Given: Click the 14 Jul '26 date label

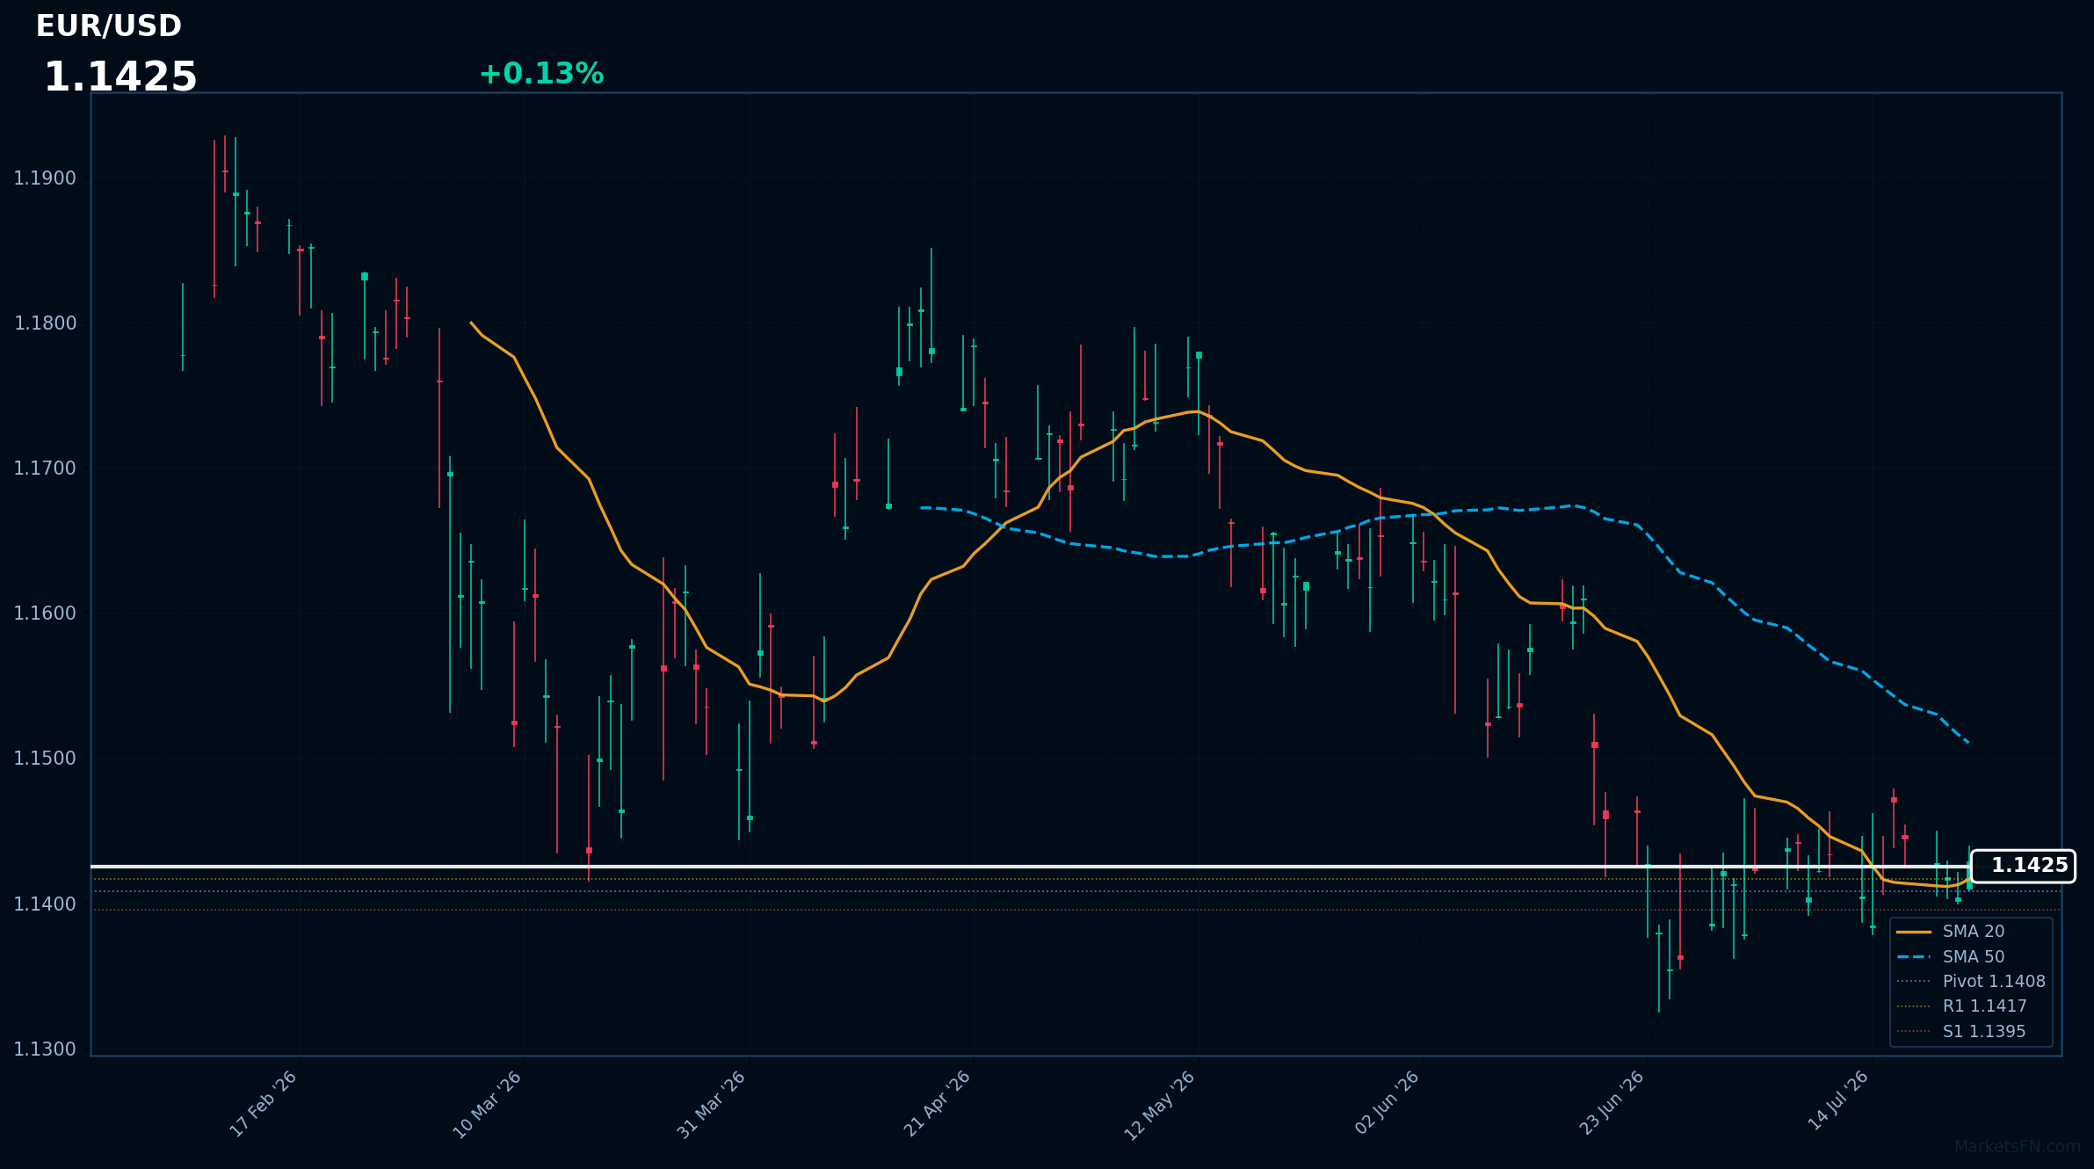Looking at the screenshot, I should [1838, 1100].
